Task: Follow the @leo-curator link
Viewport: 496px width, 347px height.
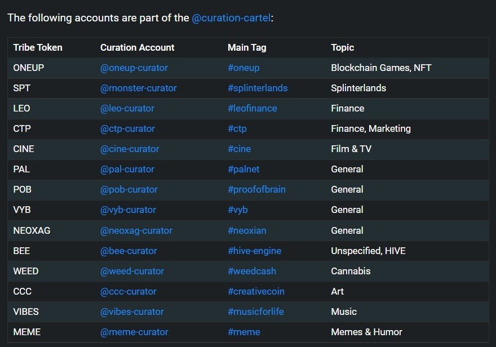Action: [x=127, y=108]
